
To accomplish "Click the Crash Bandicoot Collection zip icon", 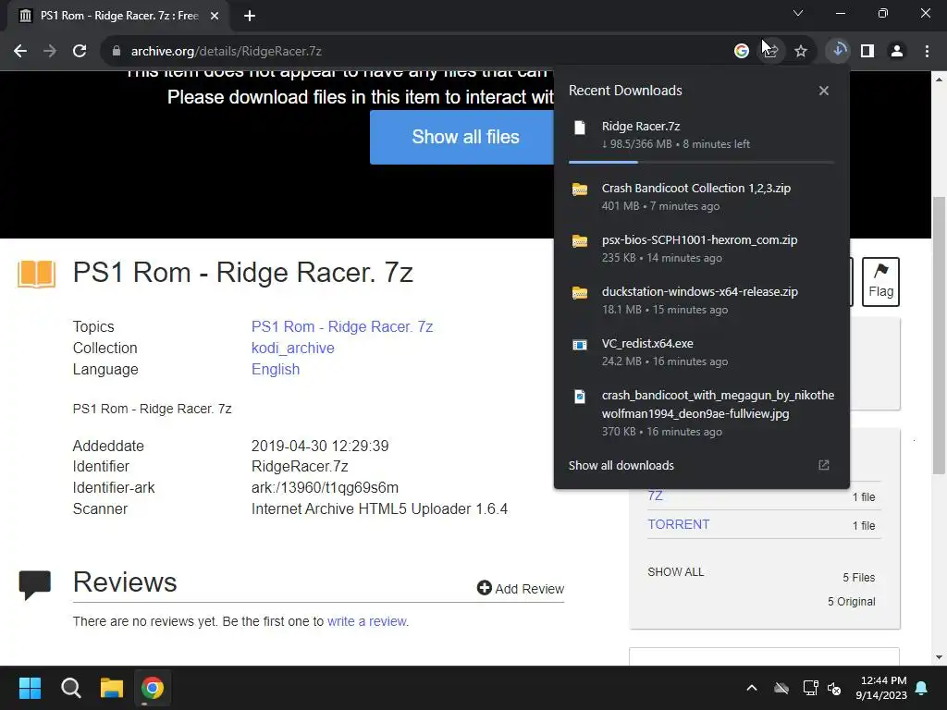I will click(x=580, y=190).
